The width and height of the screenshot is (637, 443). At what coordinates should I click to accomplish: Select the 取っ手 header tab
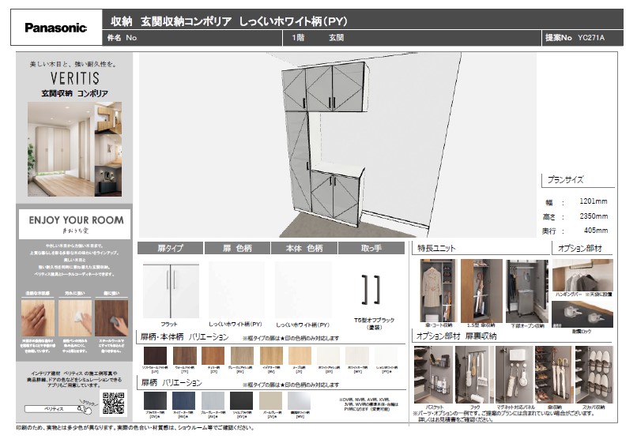pyautogui.click(x=372, y=248)
